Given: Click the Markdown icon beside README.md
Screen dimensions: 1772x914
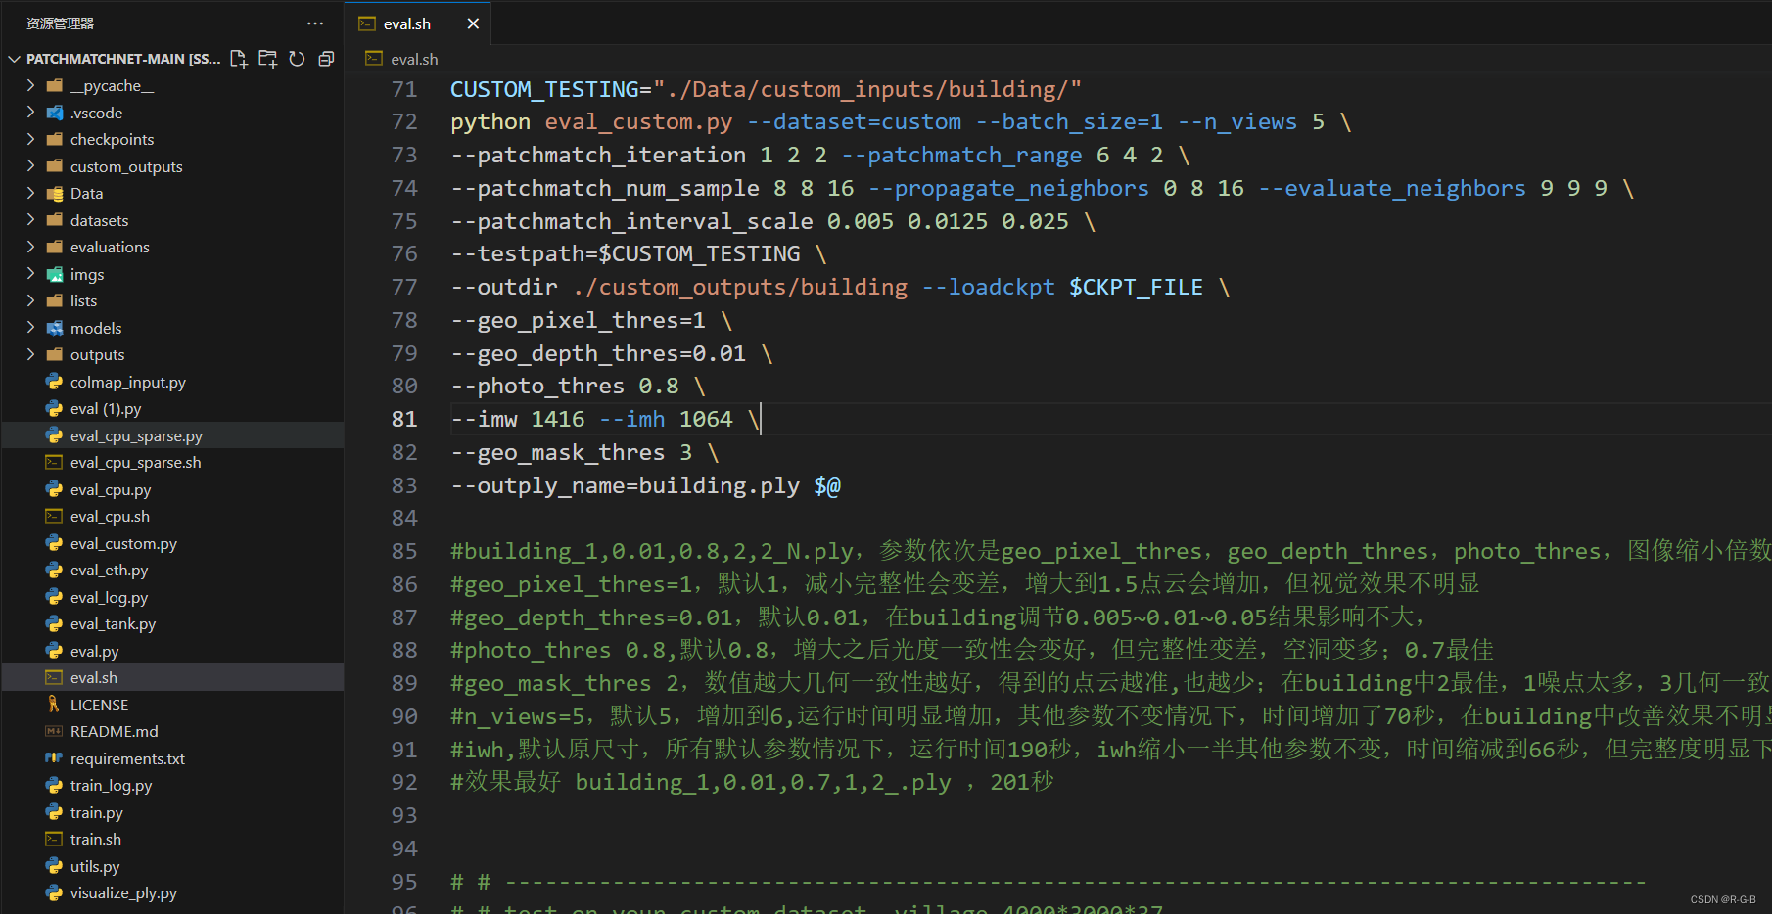Looking at the screenshot, I should click(x=53, y=731).
